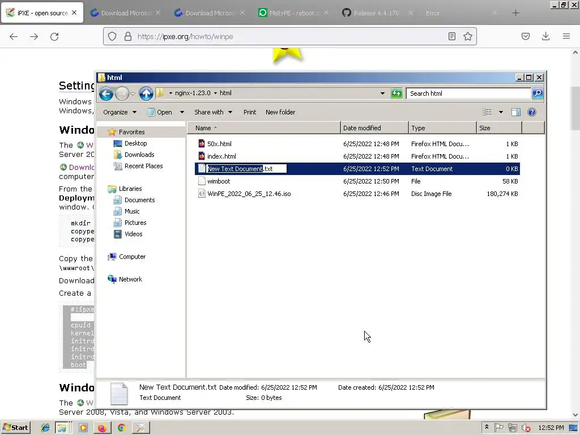Click Firefox reload page icon

click(54, 36)
